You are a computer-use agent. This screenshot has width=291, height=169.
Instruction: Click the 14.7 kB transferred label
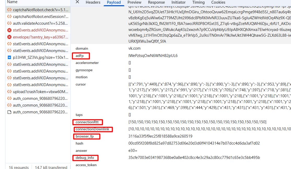point(51,167)
